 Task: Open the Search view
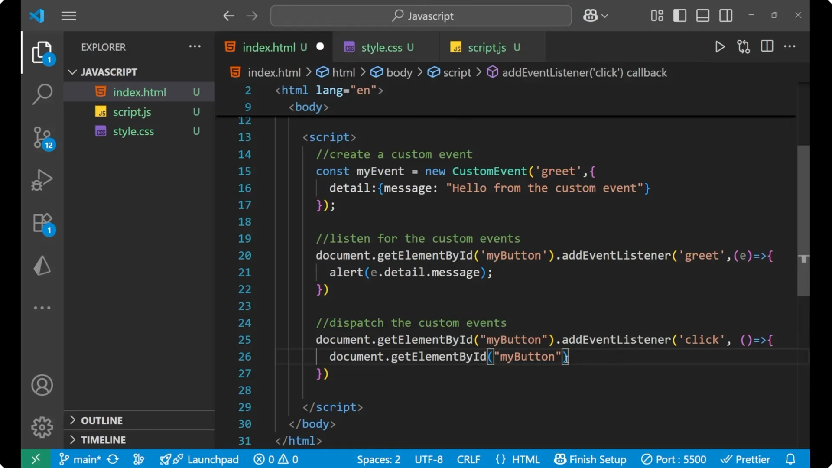(x=42, y=94)
